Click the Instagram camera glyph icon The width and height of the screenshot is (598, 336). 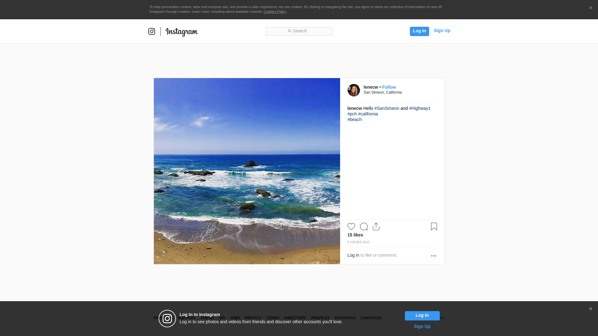pyautogui.click(x=152, y=31)
